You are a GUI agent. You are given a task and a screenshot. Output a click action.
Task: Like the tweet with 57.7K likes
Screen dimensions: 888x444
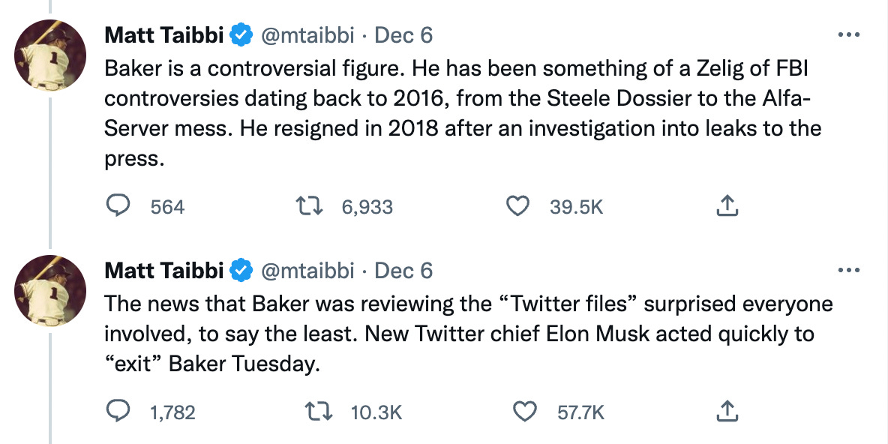524,412
